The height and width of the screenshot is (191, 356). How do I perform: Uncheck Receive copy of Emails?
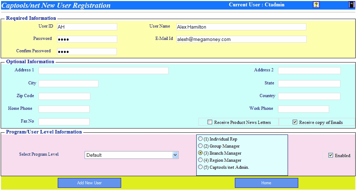[x=295, y=122]
